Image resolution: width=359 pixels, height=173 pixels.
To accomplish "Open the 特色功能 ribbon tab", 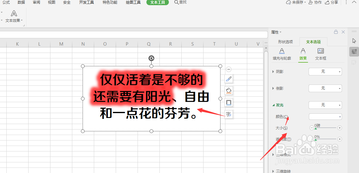I will pos(110,2).
